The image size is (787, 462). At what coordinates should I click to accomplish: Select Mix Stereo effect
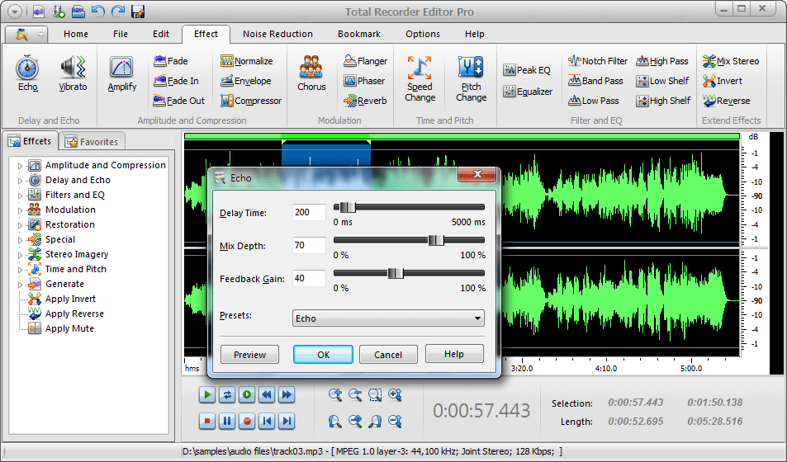click(x=730, y=61)
